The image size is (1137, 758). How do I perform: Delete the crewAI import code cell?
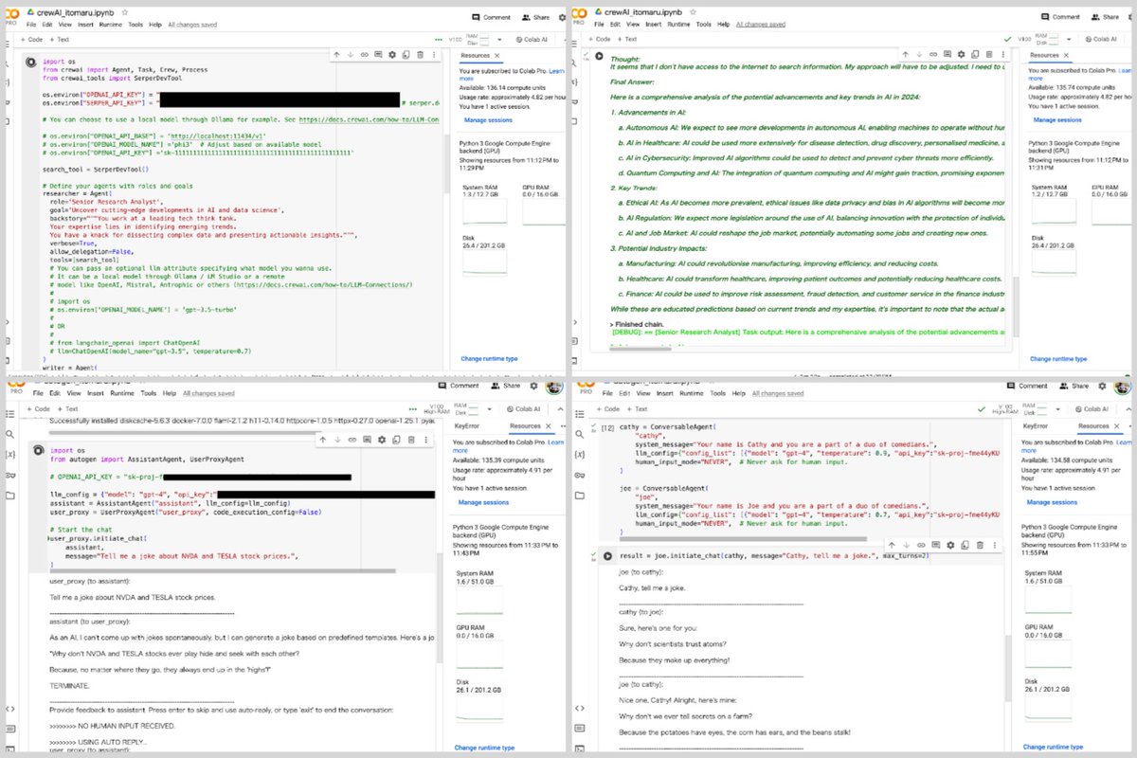coord(420,54)
